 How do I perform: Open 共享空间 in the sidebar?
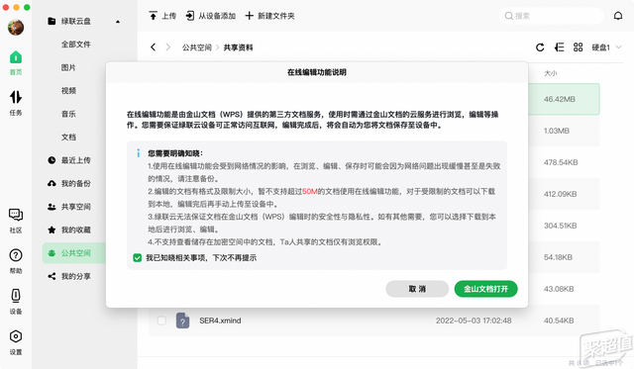69,207
